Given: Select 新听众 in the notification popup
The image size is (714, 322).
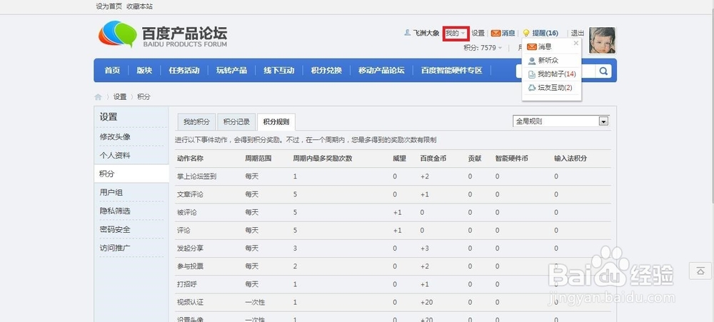Looking at the screenshot, I should (x=543, y=61).
